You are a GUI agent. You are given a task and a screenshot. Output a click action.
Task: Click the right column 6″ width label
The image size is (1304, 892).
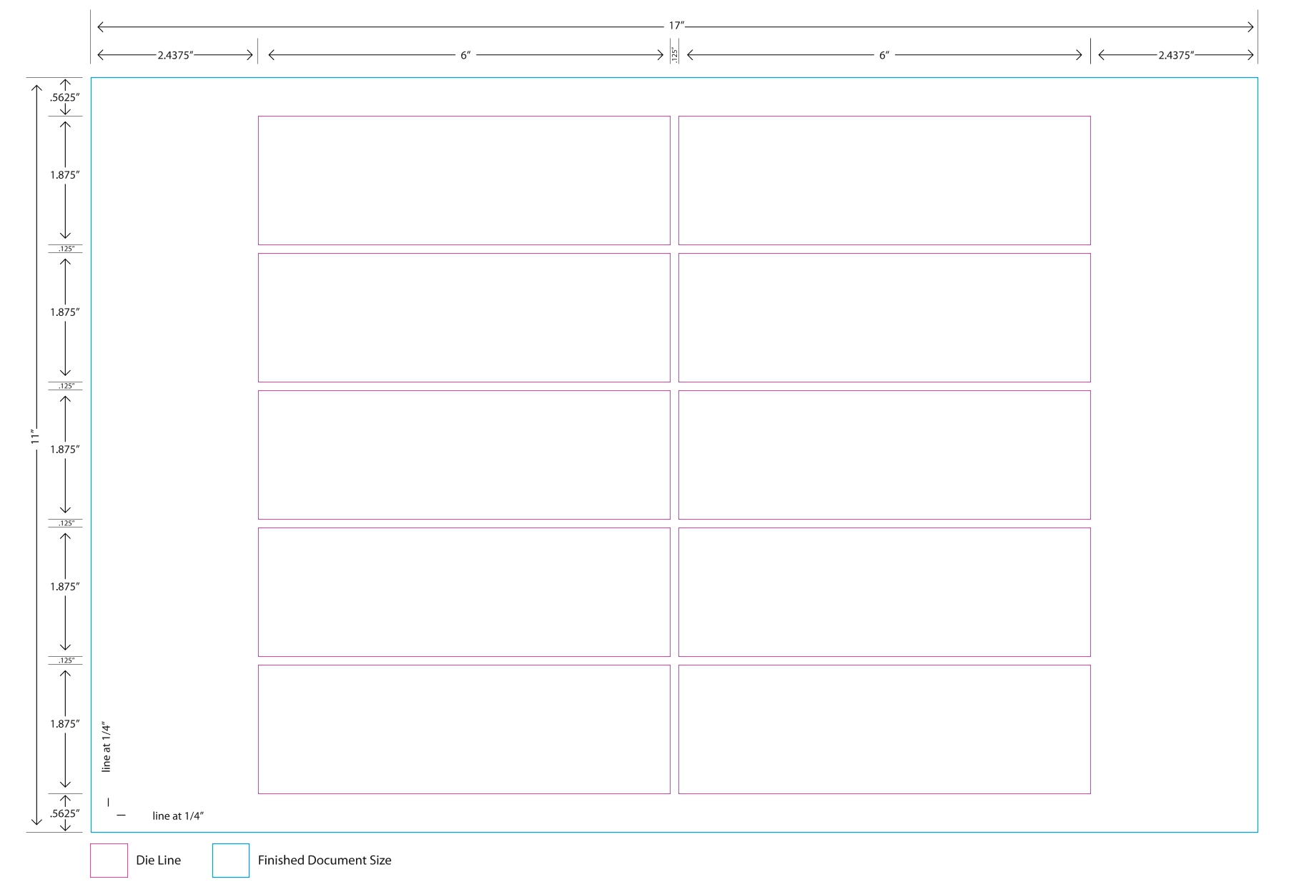pyautogui.click(x=884, y=55)
